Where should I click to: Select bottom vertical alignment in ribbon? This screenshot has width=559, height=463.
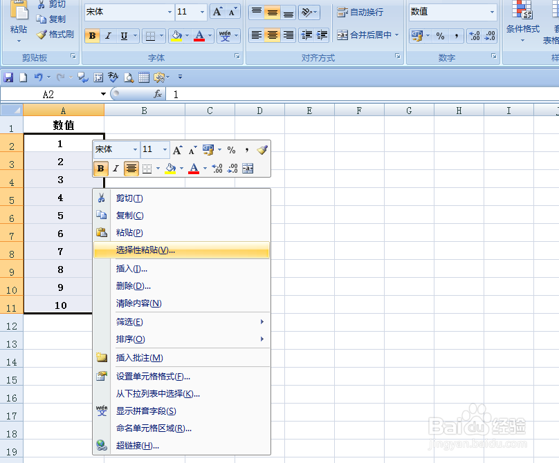pyautogui.click(x=288, y=12)
